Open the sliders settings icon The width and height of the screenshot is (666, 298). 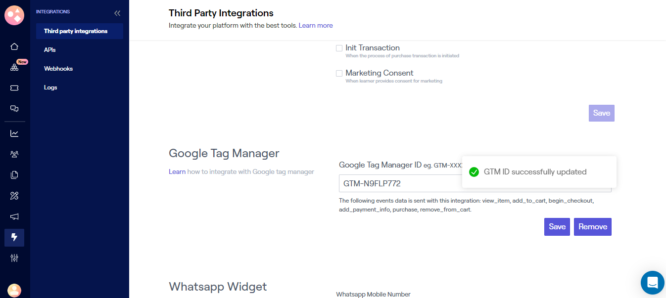click(14, 258)
